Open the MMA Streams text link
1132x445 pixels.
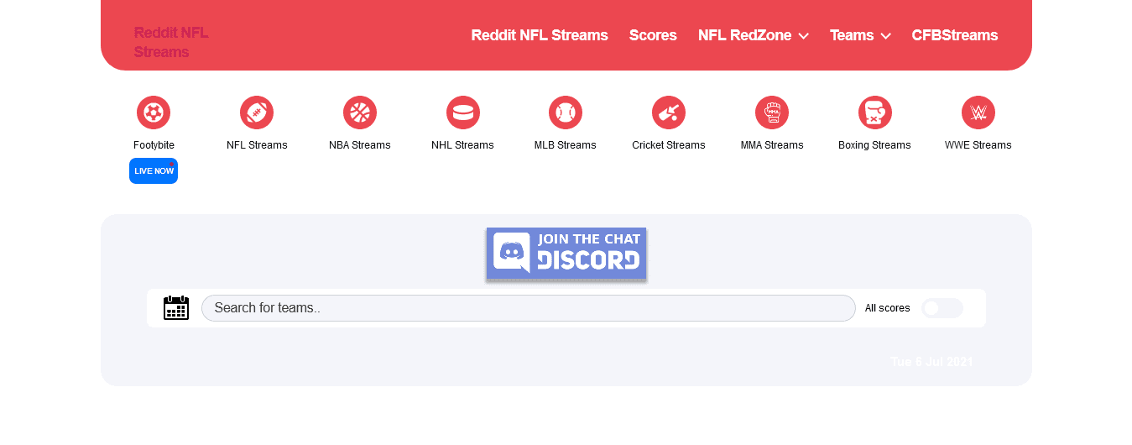coord(772,145)
